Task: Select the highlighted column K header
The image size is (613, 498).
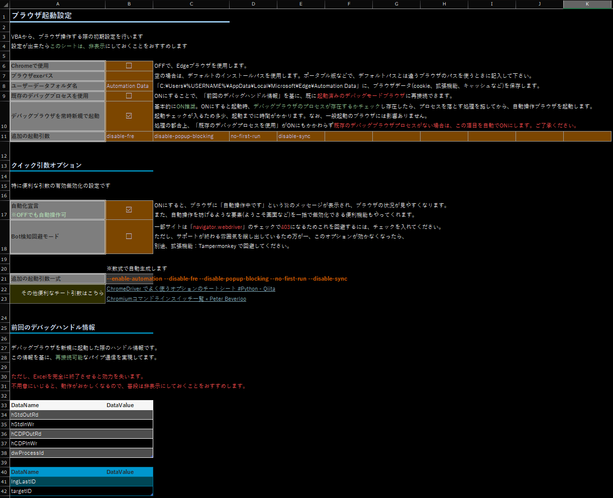Action: tap(587, 4)
